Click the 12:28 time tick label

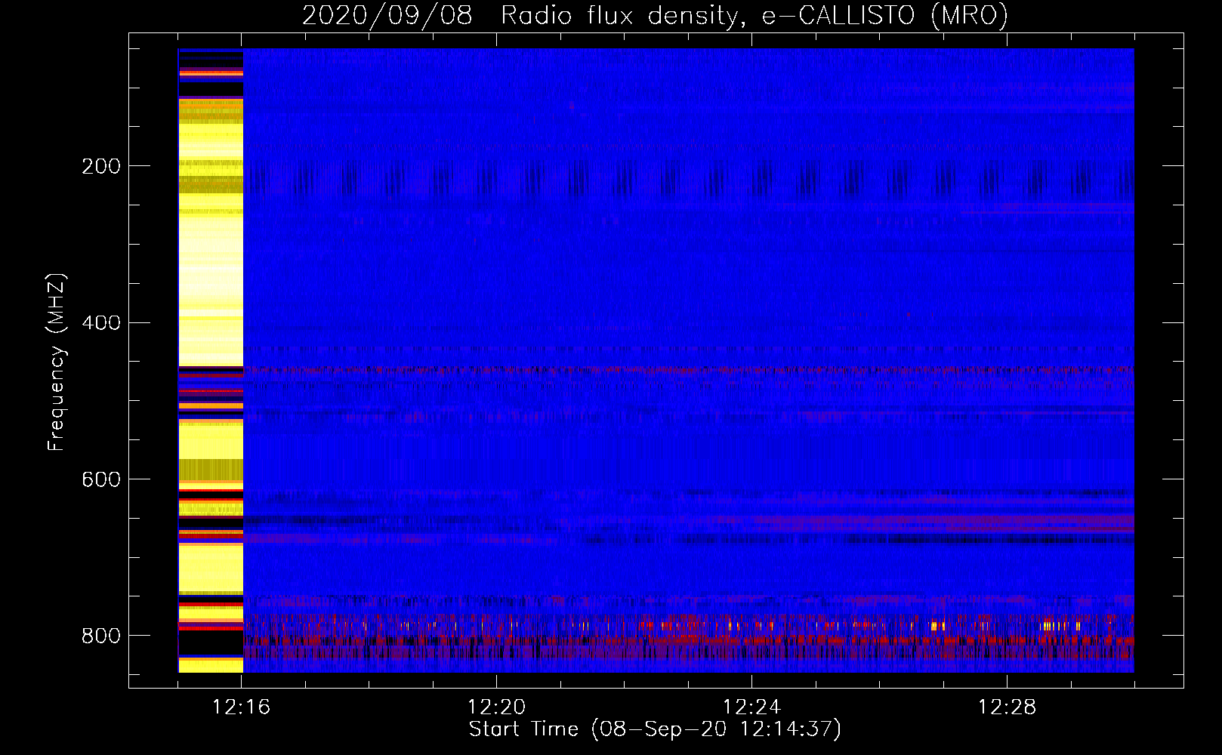pyautogui.click(x=1008, y=707)
